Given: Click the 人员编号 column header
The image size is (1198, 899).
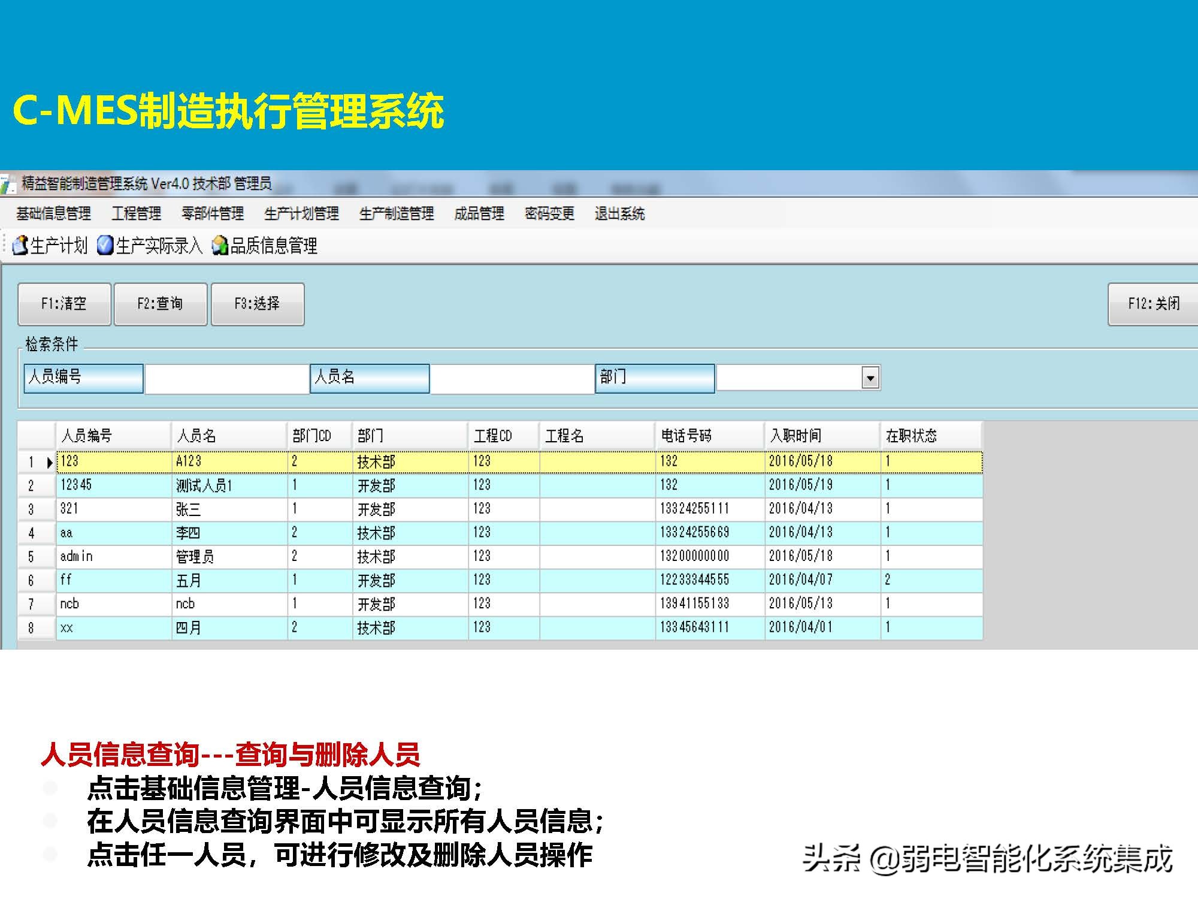Looking at the screenshot, I should [x=114, y=436].
